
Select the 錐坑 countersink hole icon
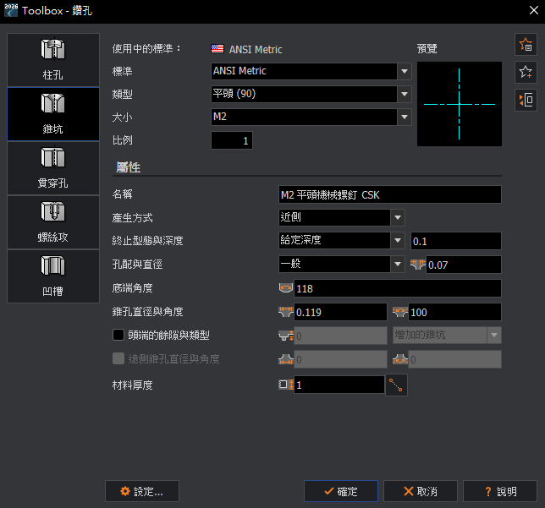pos(53,114)
